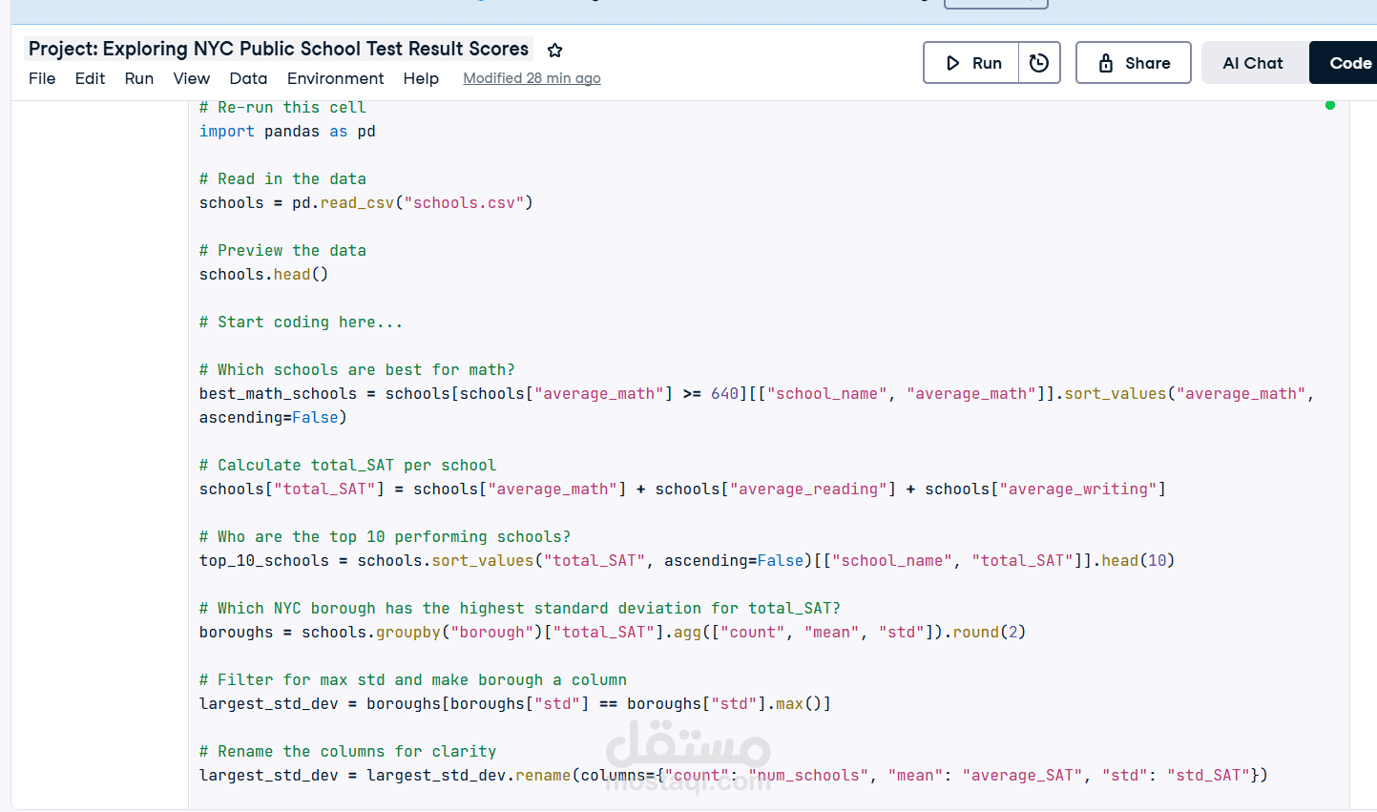
Task: Click the comment about top 10 performing schools
Action: point(385,536)
